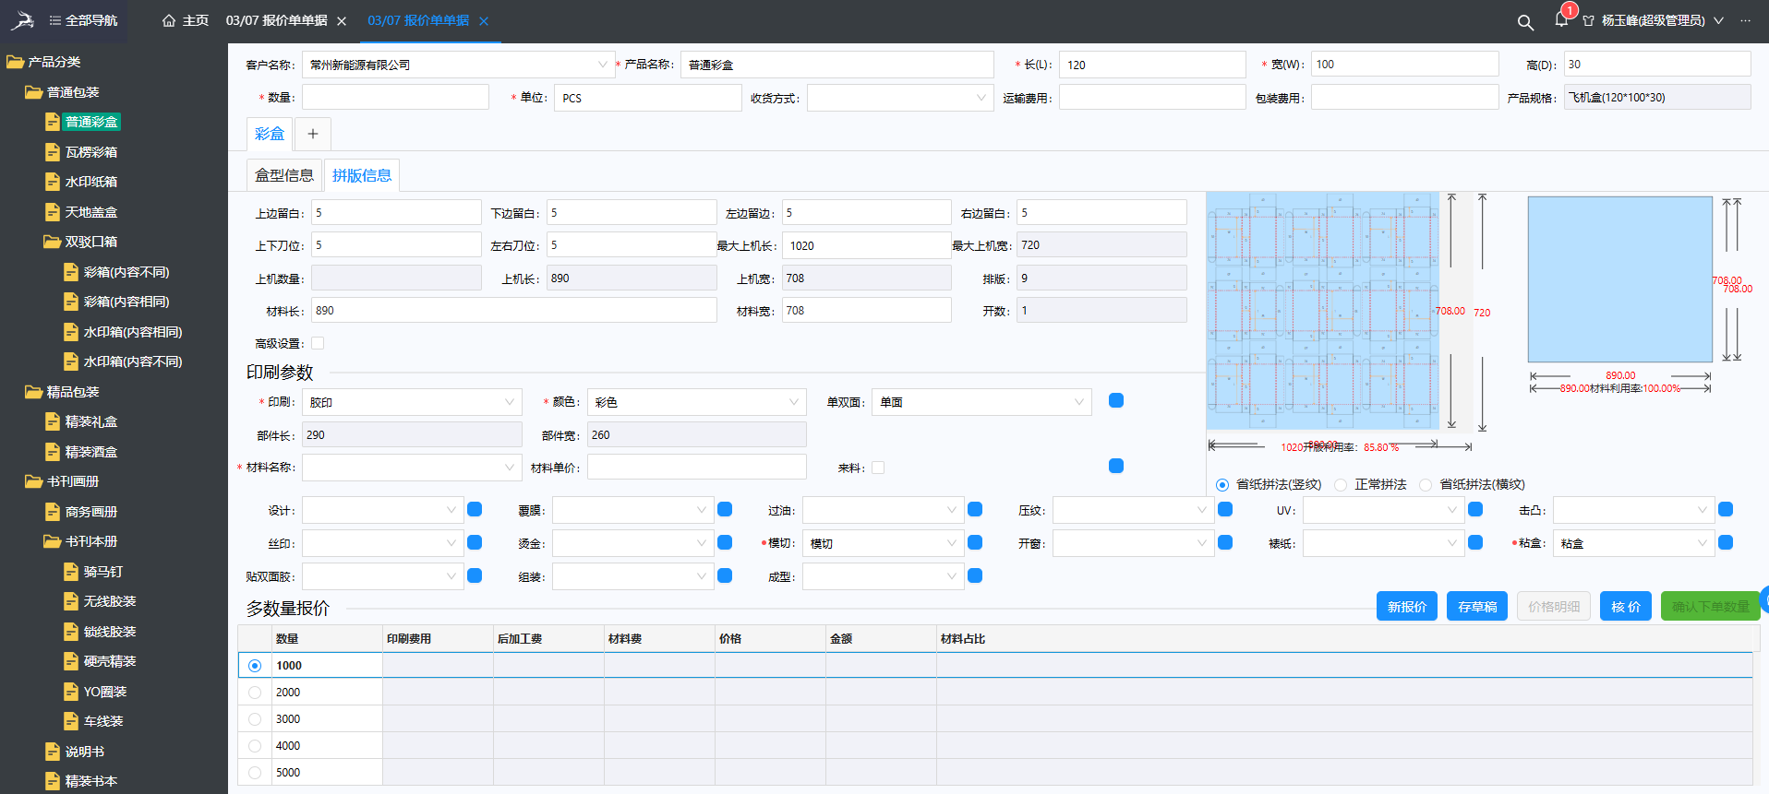
Task: Select the 2000 quantity row radio
Action: 255,693
